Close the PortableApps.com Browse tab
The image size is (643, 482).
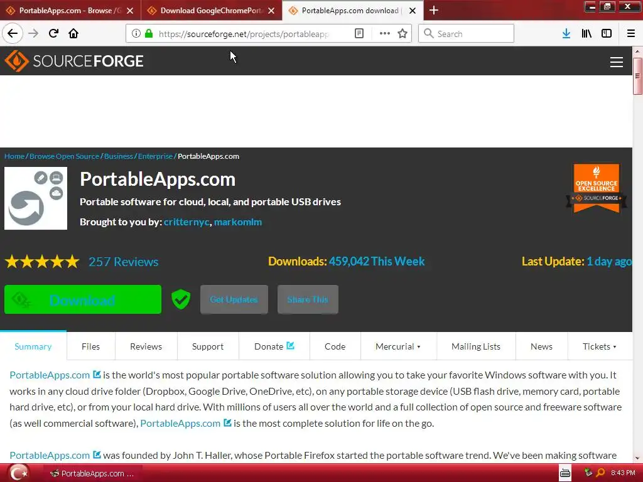[130, 11]
